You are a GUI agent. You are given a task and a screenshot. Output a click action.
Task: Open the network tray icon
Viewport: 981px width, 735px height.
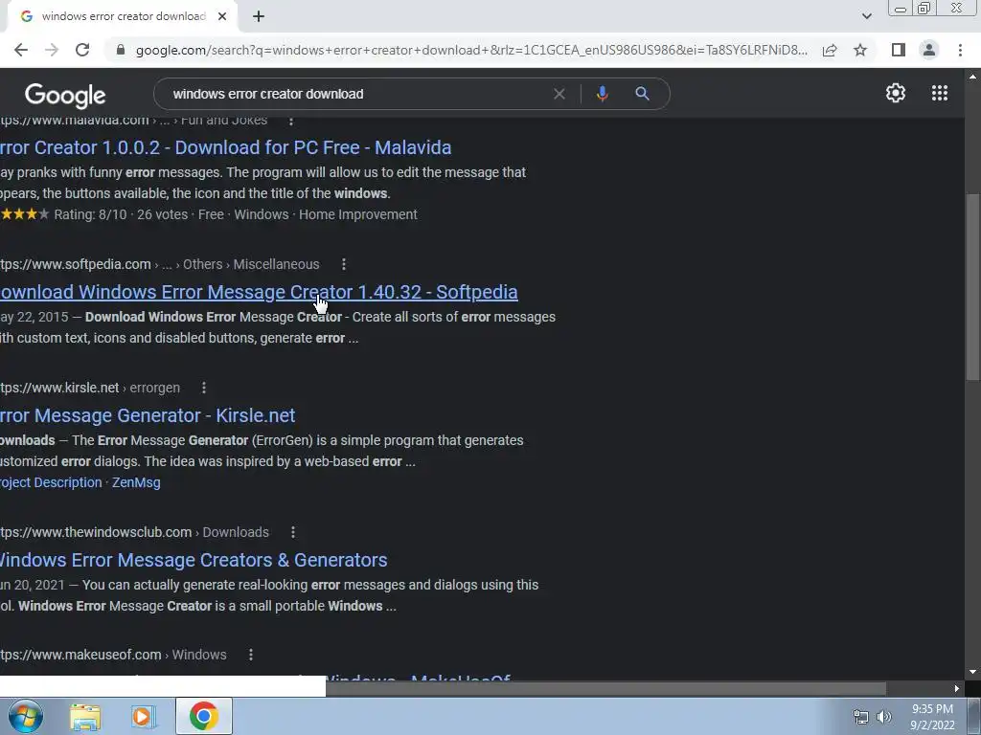tap(861, 717)
